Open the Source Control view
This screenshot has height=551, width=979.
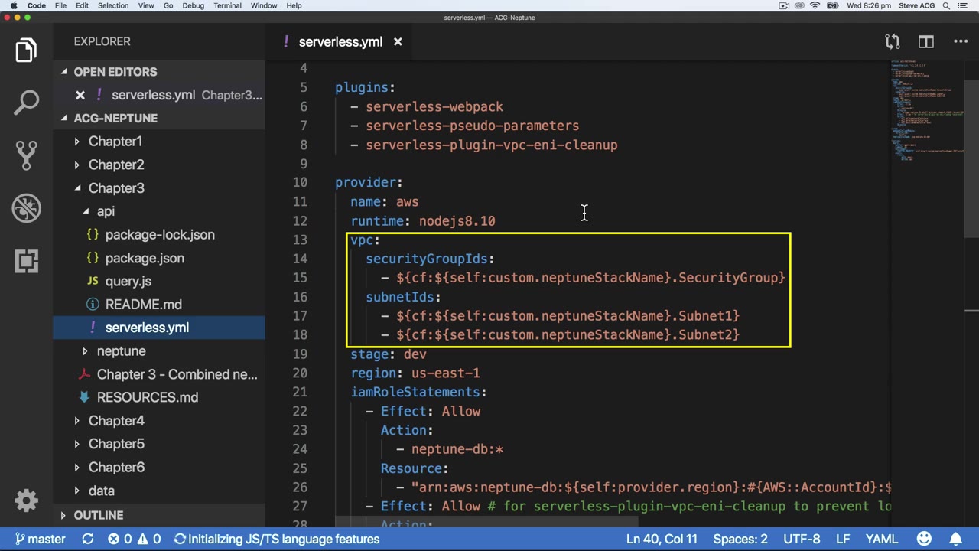(x=26, y=155)
